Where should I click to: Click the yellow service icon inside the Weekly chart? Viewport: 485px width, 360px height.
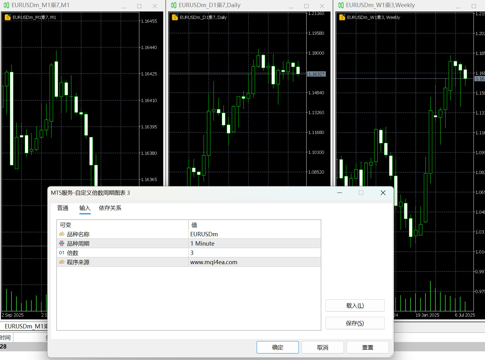point(342,17)
